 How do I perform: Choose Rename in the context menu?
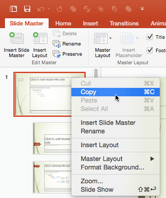[x=116, y=131]
